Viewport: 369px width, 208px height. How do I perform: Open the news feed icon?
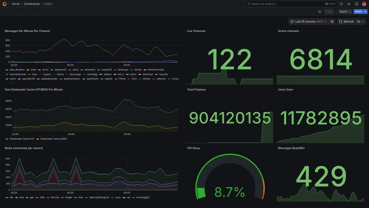pyautogui.click(x=349, y=4)
